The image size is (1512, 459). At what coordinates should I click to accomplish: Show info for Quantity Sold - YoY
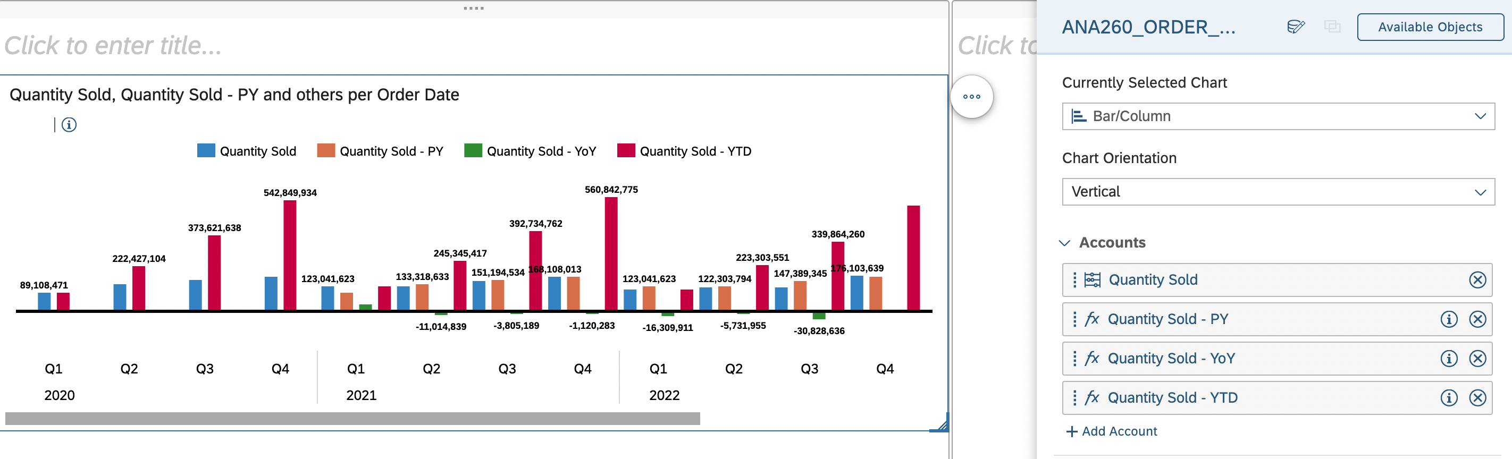click(x=1449, y=359)
